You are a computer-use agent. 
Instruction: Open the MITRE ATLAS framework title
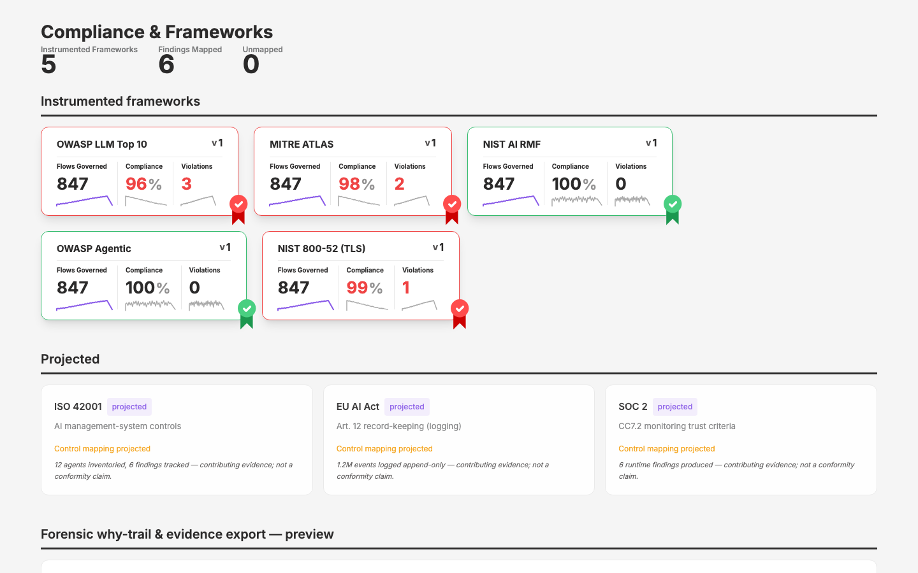[x=302, y=145]
